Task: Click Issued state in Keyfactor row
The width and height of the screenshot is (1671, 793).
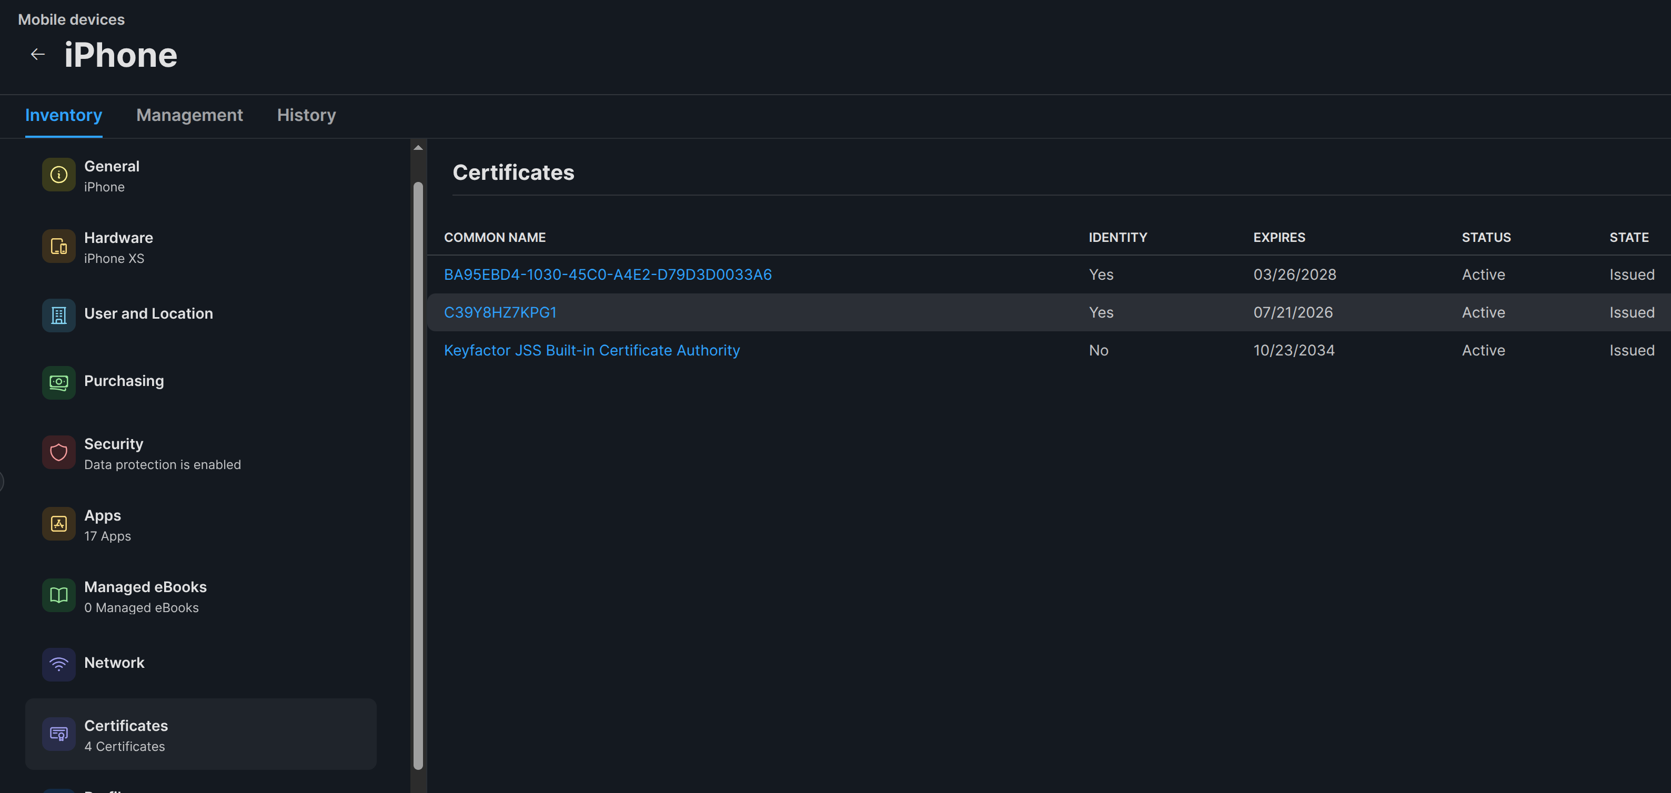Action: (1632, 351)
